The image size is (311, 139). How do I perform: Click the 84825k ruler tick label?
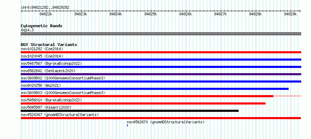click(x=151, y=14)
